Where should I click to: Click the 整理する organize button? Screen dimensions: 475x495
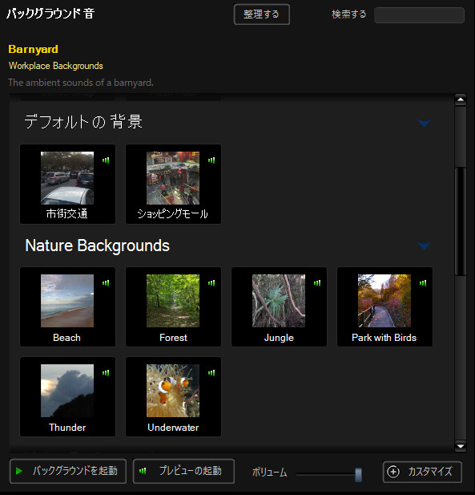pos(262,14)
